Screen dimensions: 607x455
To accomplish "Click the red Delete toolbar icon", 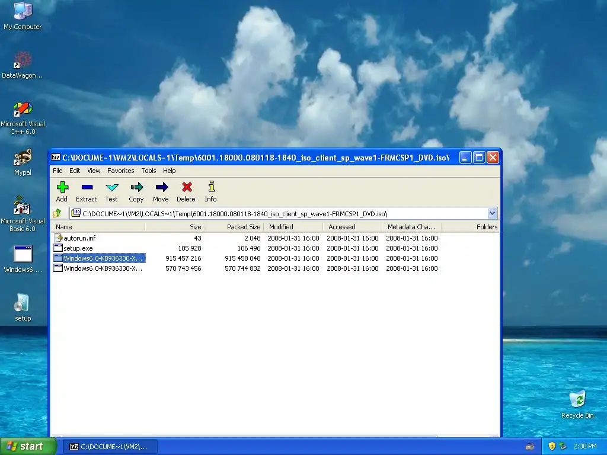I will point(186,187).
